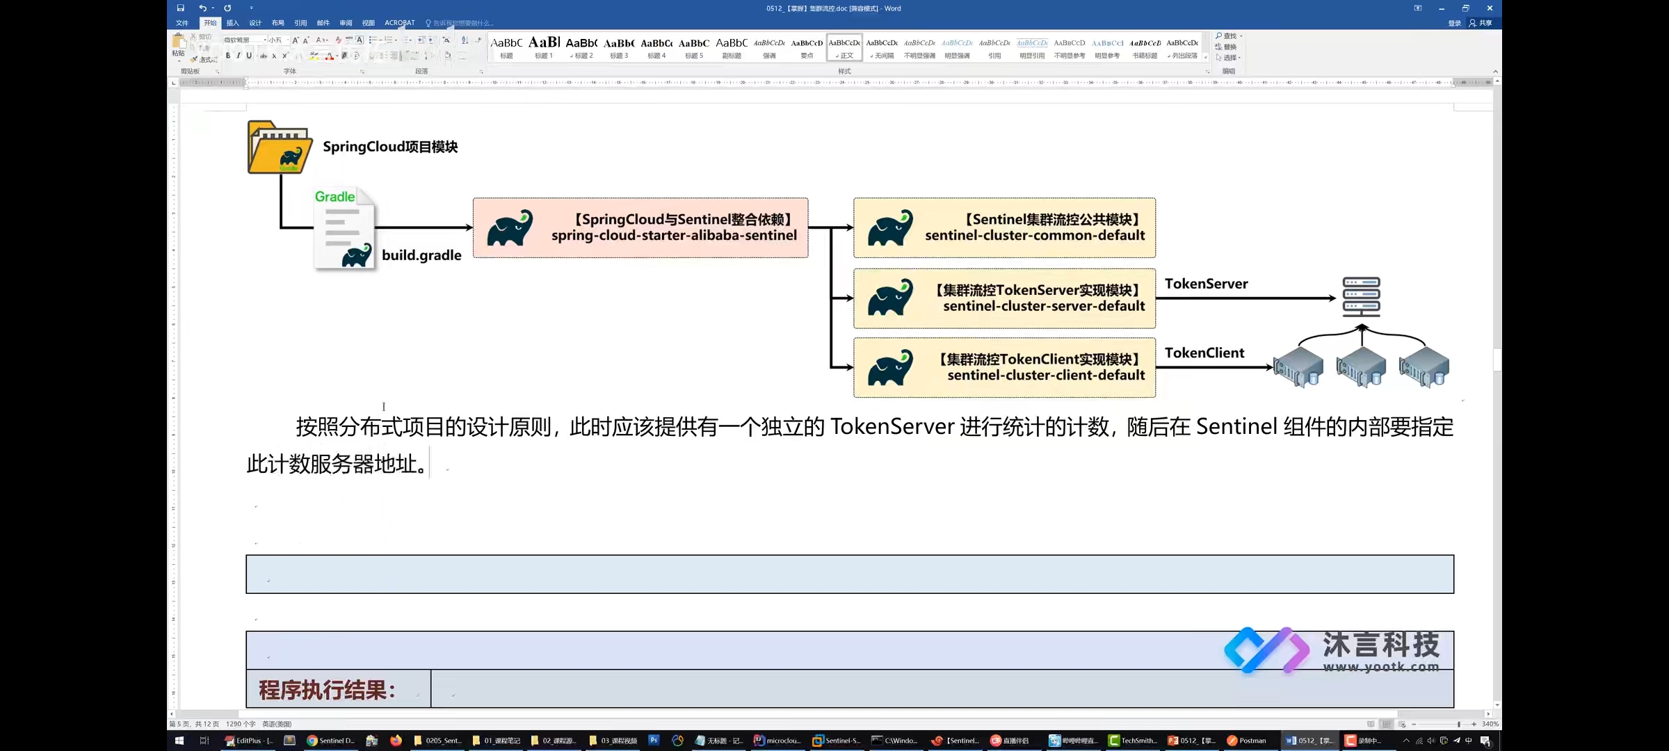Open the font dialog launcher
Viewport: 1669px width, 751px height.
362,72
